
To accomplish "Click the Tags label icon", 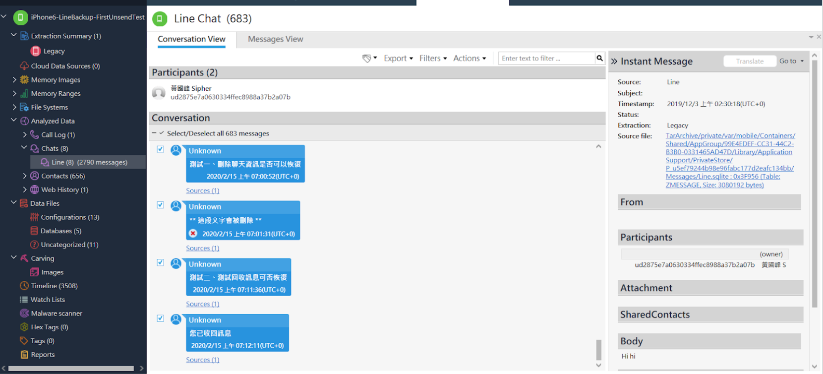I will [24, 341].
